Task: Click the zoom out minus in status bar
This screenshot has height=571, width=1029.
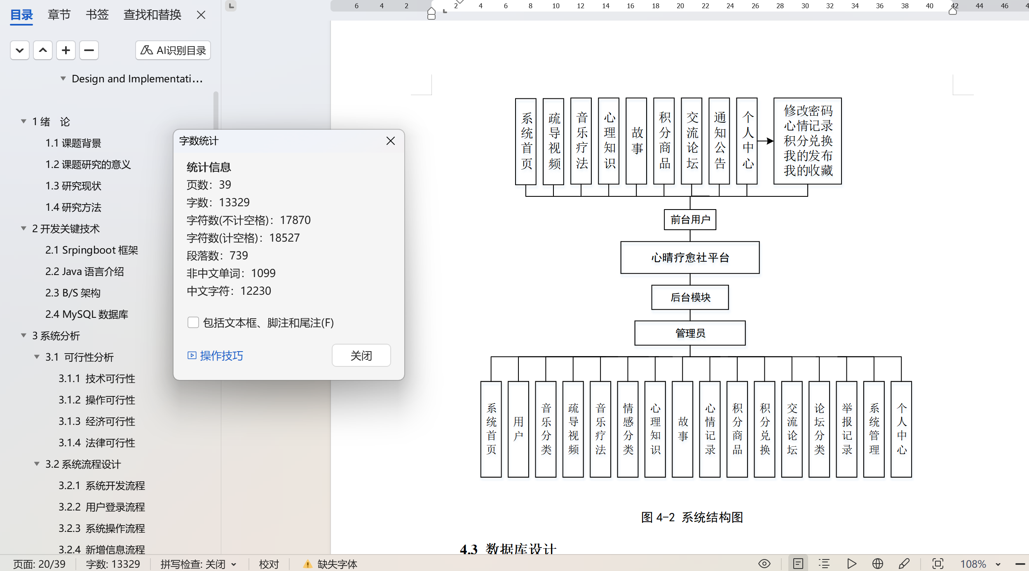Action: pos(1020,564)
